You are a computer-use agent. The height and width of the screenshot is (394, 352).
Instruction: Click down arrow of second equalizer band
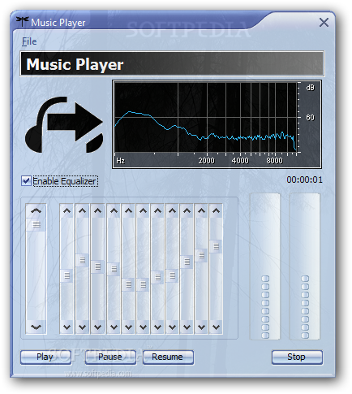tap(82, 327)
